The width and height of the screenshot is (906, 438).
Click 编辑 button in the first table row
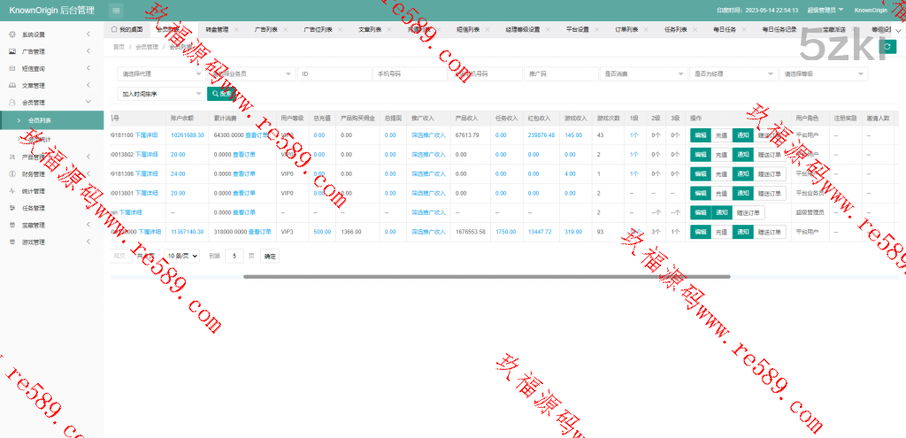[700, 135]
